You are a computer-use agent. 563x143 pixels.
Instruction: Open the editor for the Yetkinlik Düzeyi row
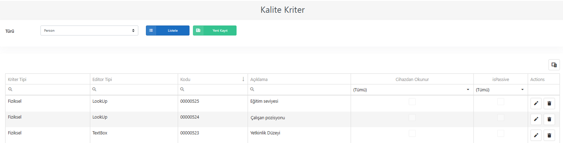pyautogui.click(x=536, y=135)
